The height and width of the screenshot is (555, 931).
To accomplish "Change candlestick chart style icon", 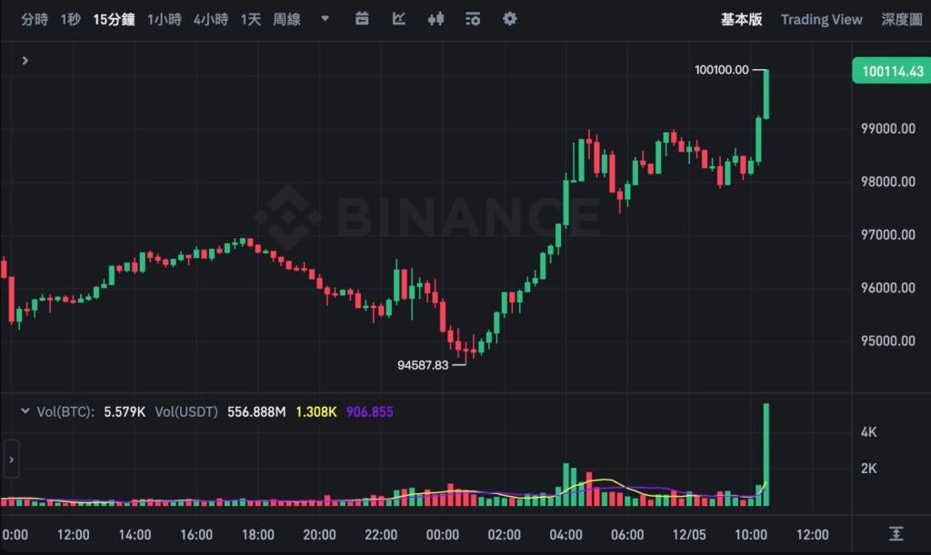I will point(435,19).
